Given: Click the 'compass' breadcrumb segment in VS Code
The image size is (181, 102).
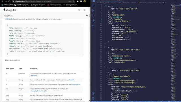Looking at the screenshot, I should click(133, 3).
